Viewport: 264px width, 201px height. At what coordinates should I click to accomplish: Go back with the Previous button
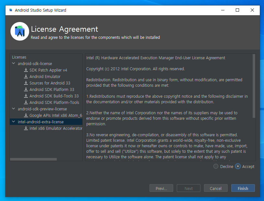(161, 188)
